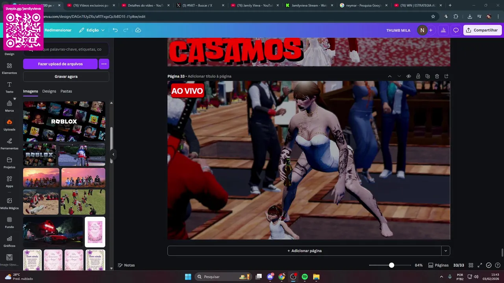Select the red bus night scene thumbnail
This screenshot has width=504, height=283.
[x=53, y=232]
